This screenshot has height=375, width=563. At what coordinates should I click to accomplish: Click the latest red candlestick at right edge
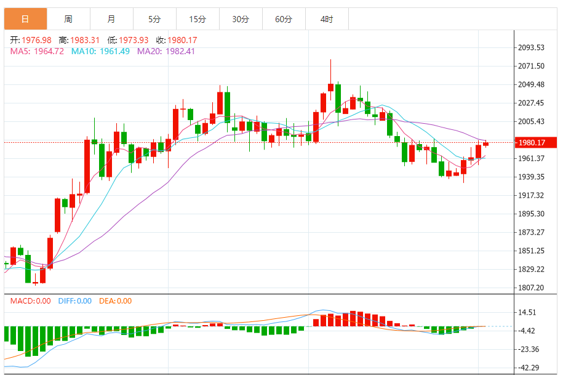(486, 144)
